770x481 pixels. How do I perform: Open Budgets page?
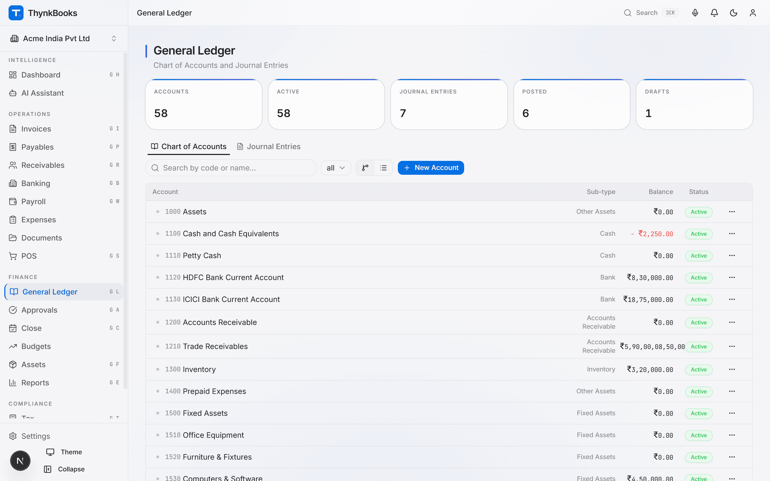64,346
